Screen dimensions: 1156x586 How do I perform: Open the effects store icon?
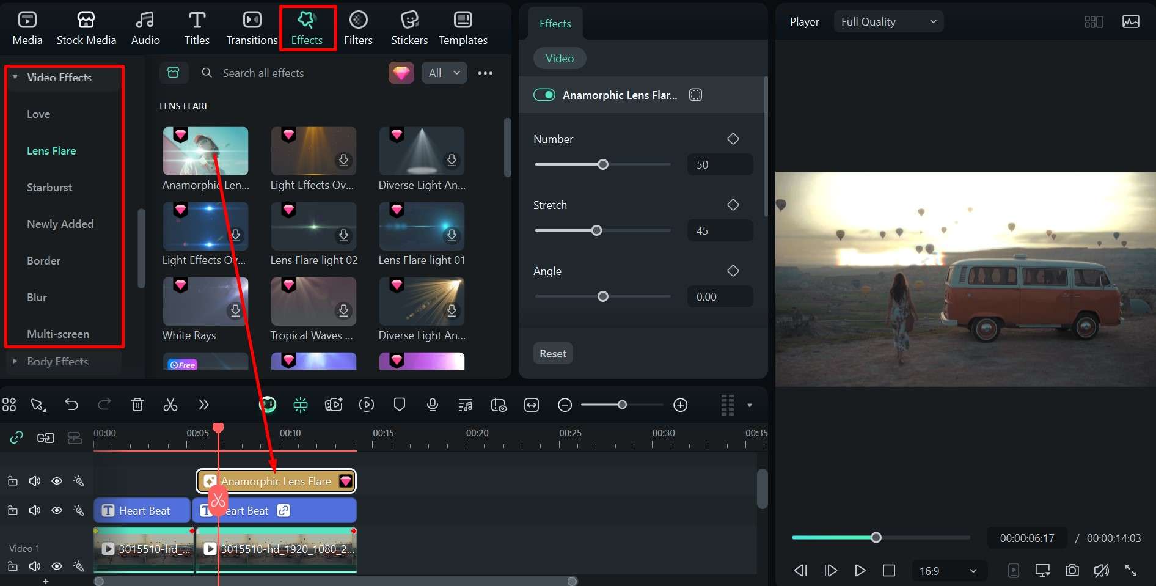tap(174, 73)
